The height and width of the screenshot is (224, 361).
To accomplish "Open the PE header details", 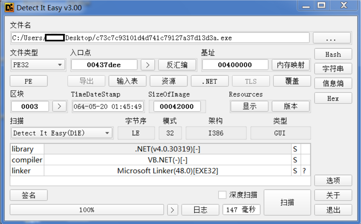I will coord(28,81).
